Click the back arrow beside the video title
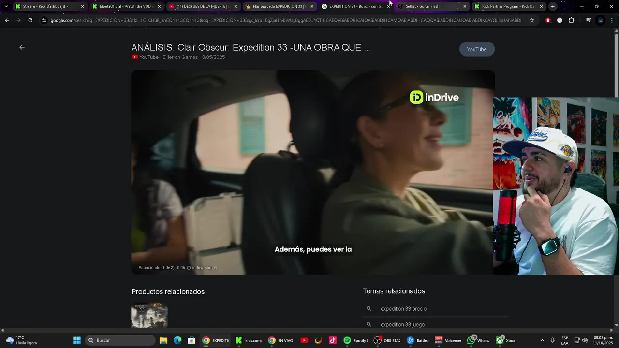 [22, 47]
